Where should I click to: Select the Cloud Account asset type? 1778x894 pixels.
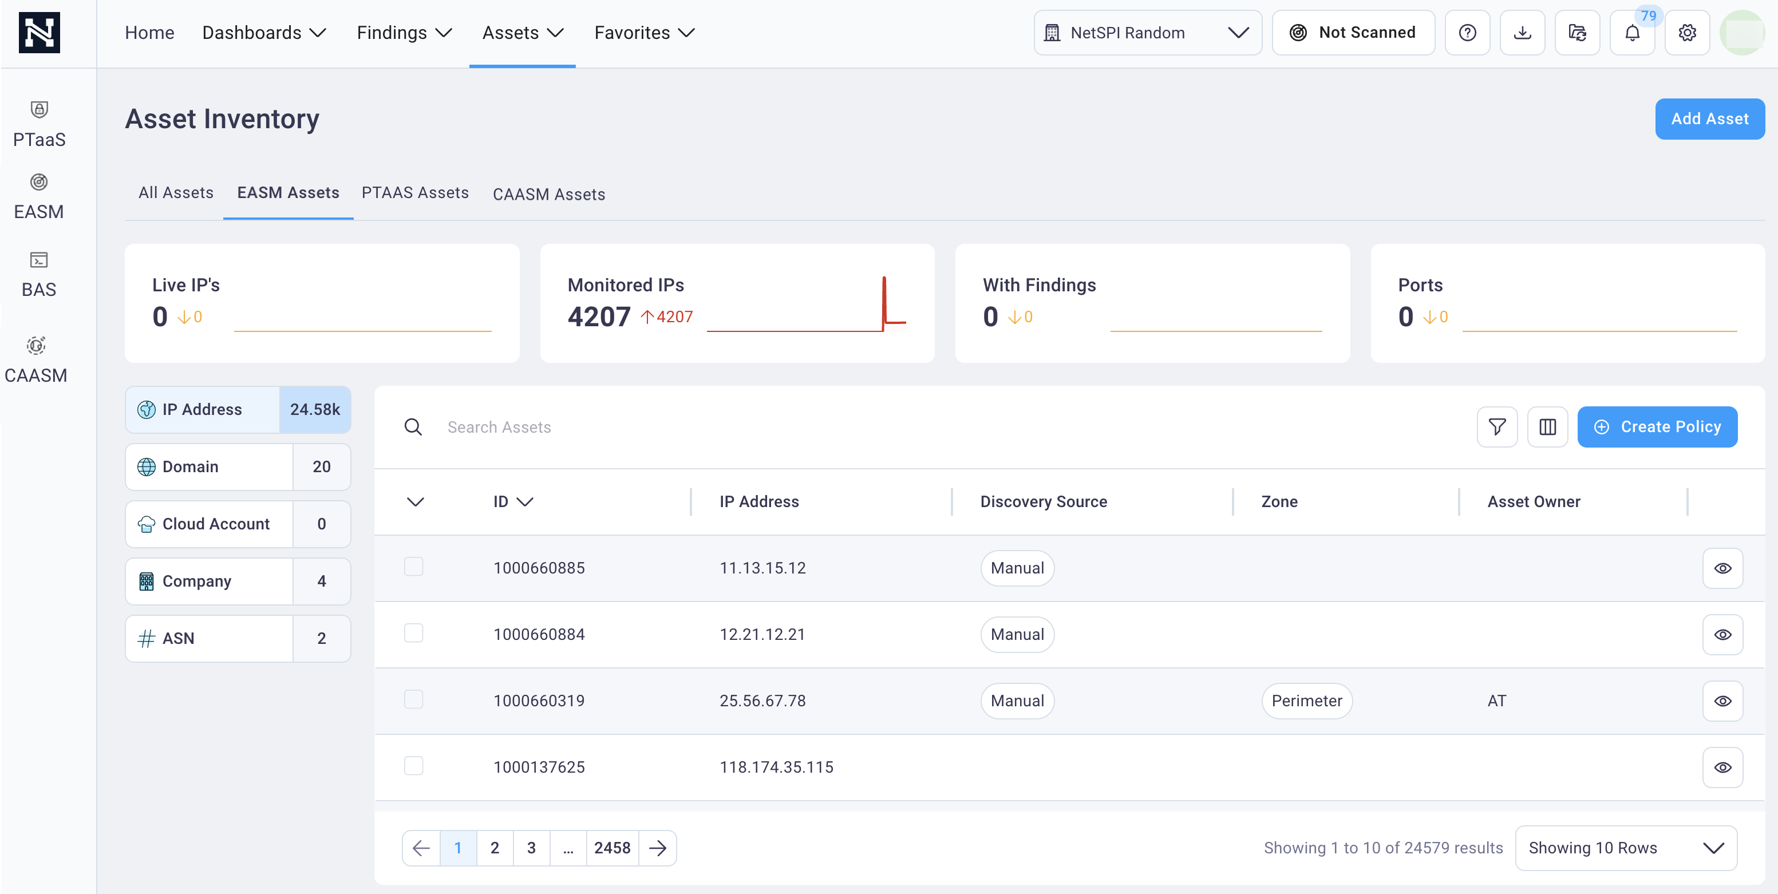pyautogui.click(x=238, y=524)
